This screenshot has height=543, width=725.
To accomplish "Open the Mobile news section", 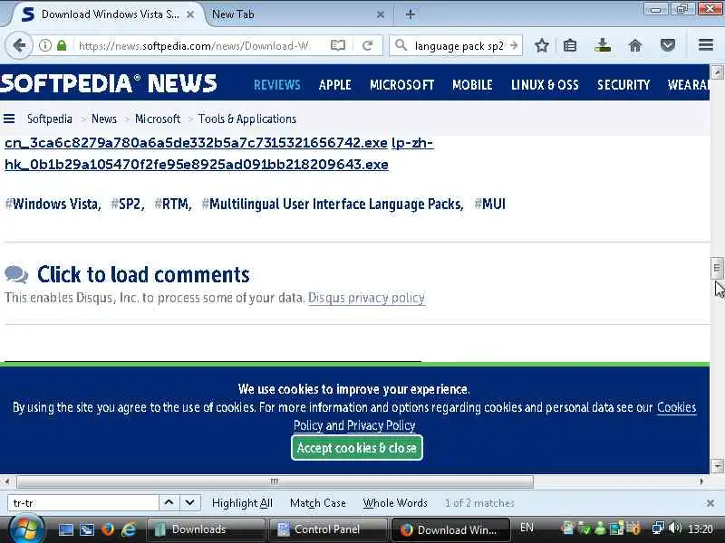I will click(x=472, y=85).
